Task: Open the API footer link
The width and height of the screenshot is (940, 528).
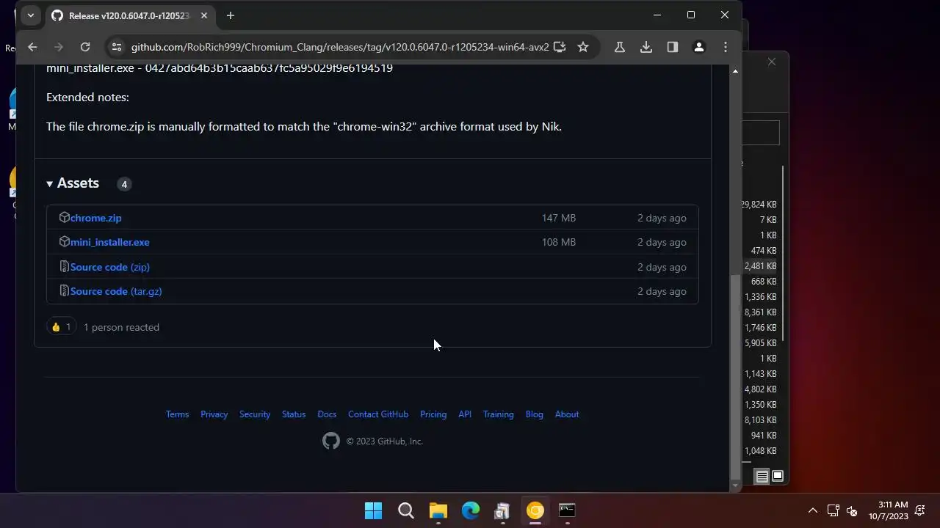Action: [x=465, y=414]
